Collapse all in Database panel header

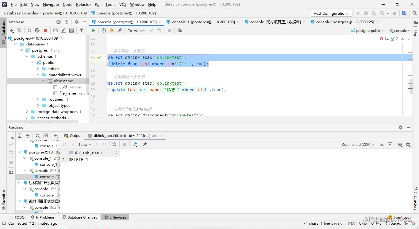(67, 22)
